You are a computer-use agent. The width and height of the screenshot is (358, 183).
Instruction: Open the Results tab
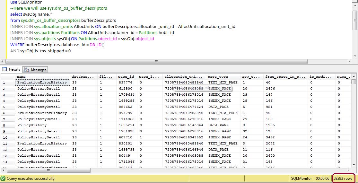pos(11,69)
